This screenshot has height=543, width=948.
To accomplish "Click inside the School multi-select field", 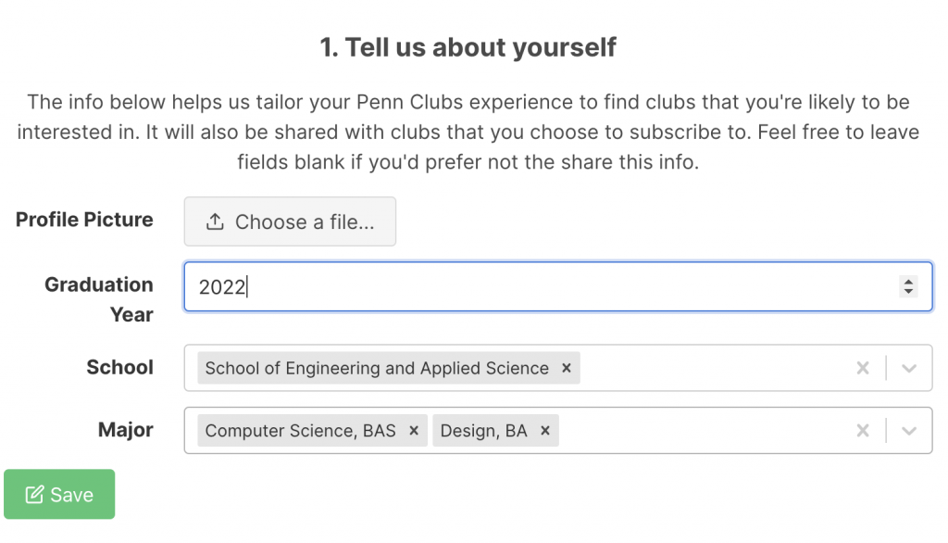I will point(558,368).
